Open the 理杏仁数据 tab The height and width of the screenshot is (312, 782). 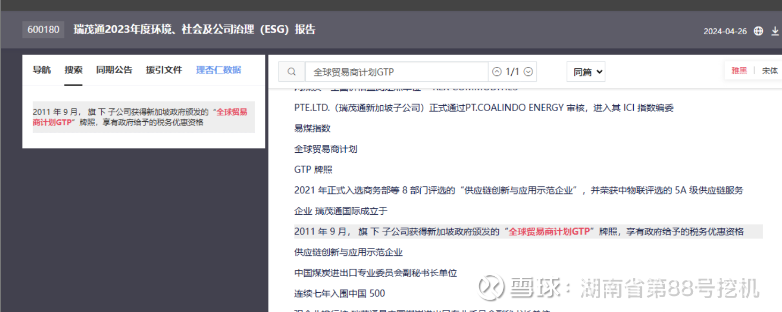point(218,69)
